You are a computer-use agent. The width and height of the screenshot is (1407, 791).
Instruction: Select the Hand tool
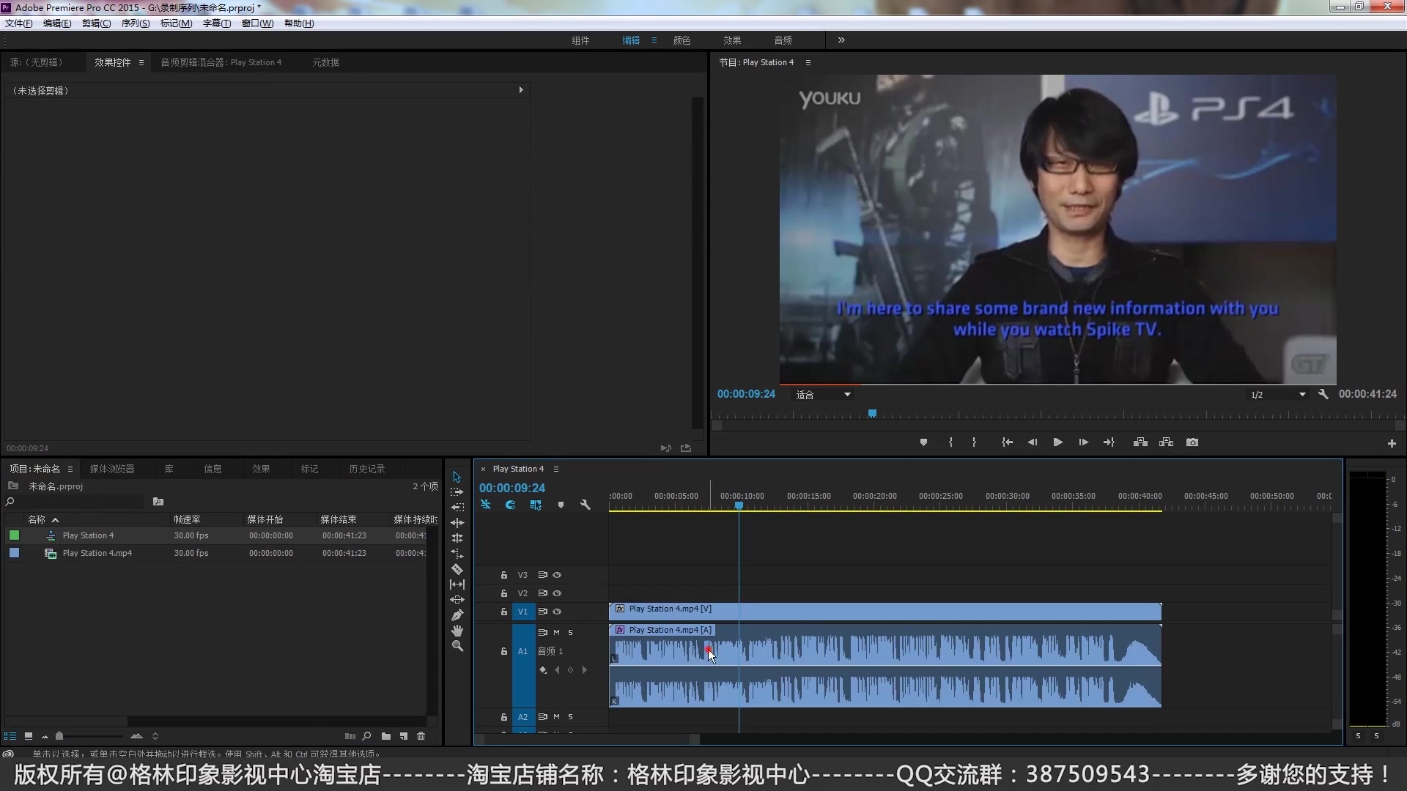(457, 631)
